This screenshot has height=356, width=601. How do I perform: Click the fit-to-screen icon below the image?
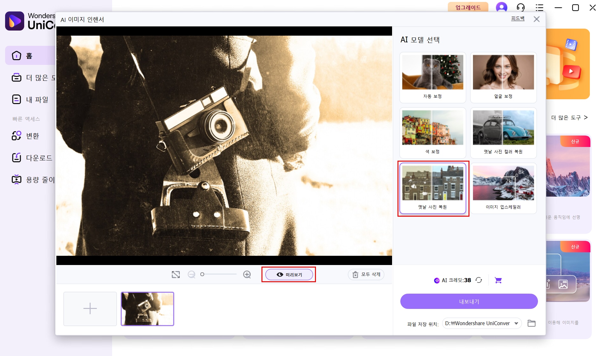coord(176,275)
